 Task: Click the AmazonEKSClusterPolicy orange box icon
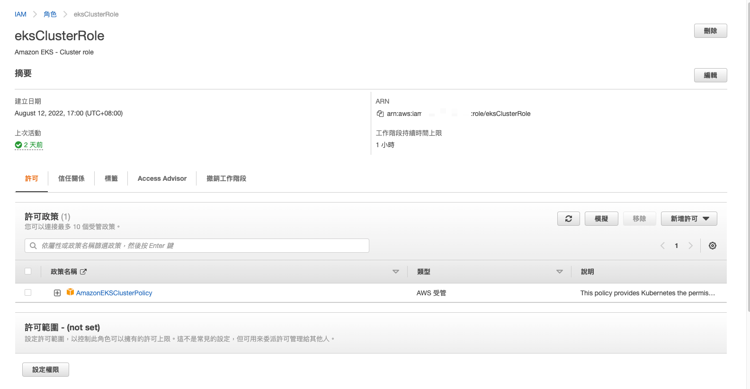pyautogui.click(x=70, y=292)
